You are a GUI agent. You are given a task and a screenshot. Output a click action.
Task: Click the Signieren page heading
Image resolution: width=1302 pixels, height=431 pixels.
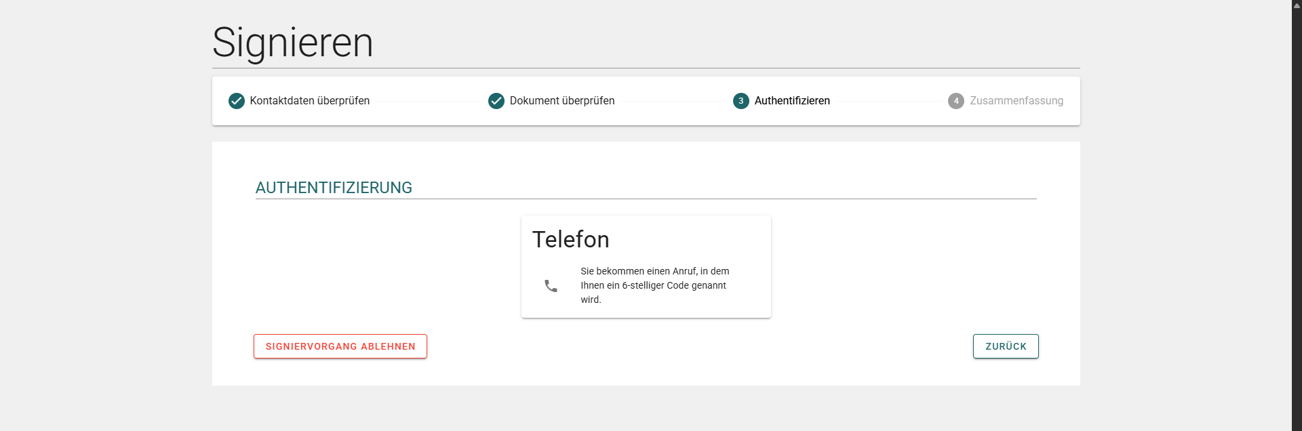[x=292, y=42]
